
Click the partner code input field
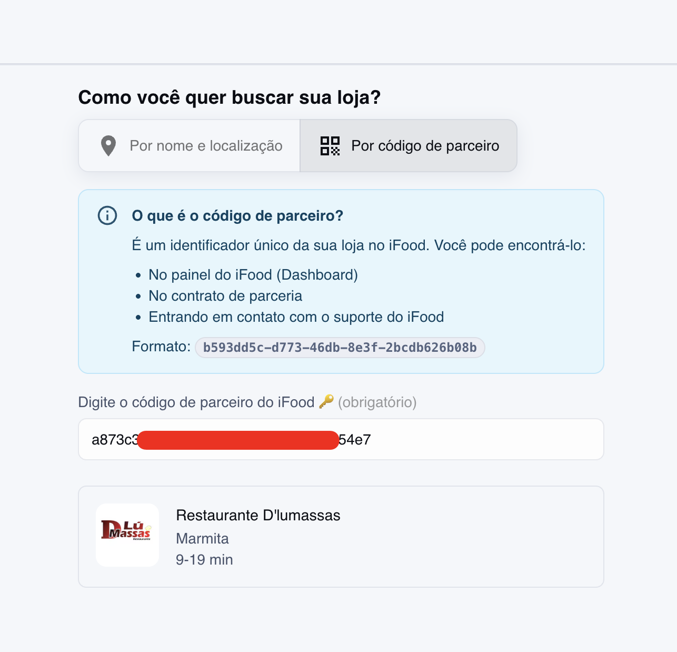pos(341,439)
